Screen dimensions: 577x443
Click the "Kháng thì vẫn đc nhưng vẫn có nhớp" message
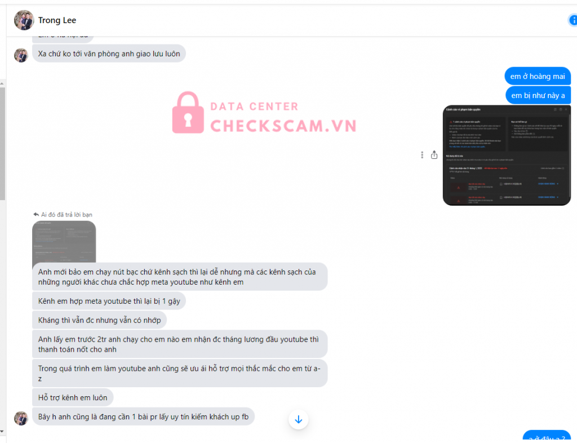(99, 320)
